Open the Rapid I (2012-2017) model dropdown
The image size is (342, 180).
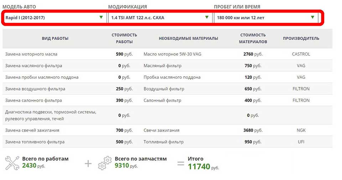pyautogui.click(x=53, y=17)
